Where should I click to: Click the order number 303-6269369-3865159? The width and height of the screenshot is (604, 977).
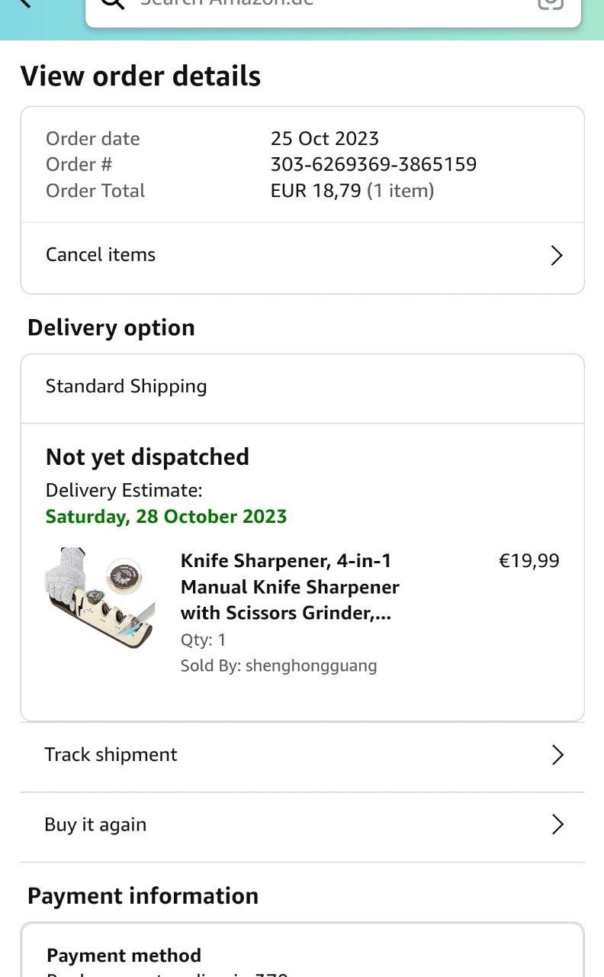pos(374,164)
